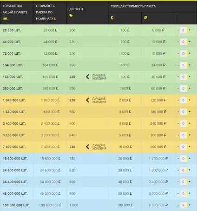Click the pound sterling column header icon

112,18
